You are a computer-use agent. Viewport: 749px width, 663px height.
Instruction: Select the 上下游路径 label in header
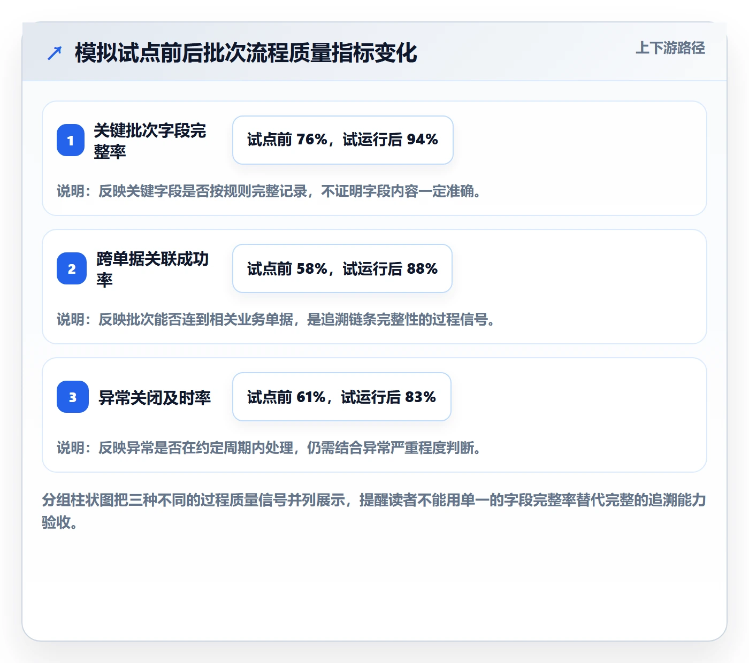pyautogui.click(x=670, y=48)
